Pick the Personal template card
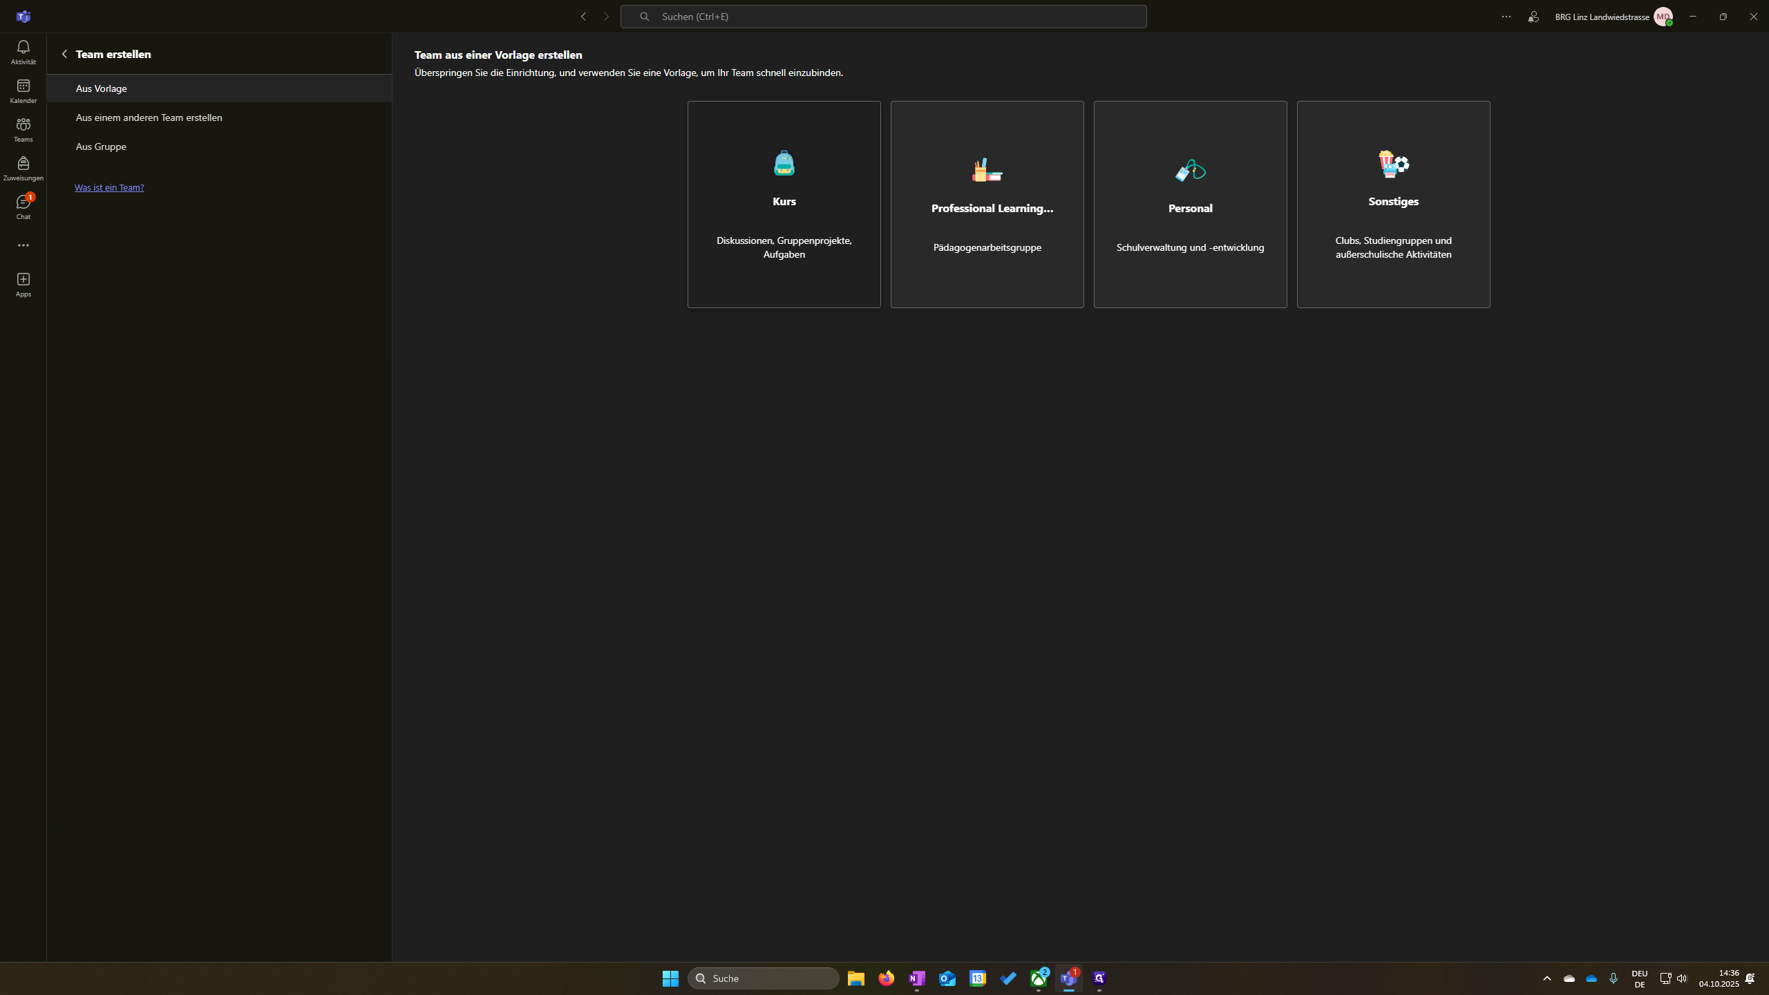The width and height of the screenshot is (1769, 995). click(1190, 205)
